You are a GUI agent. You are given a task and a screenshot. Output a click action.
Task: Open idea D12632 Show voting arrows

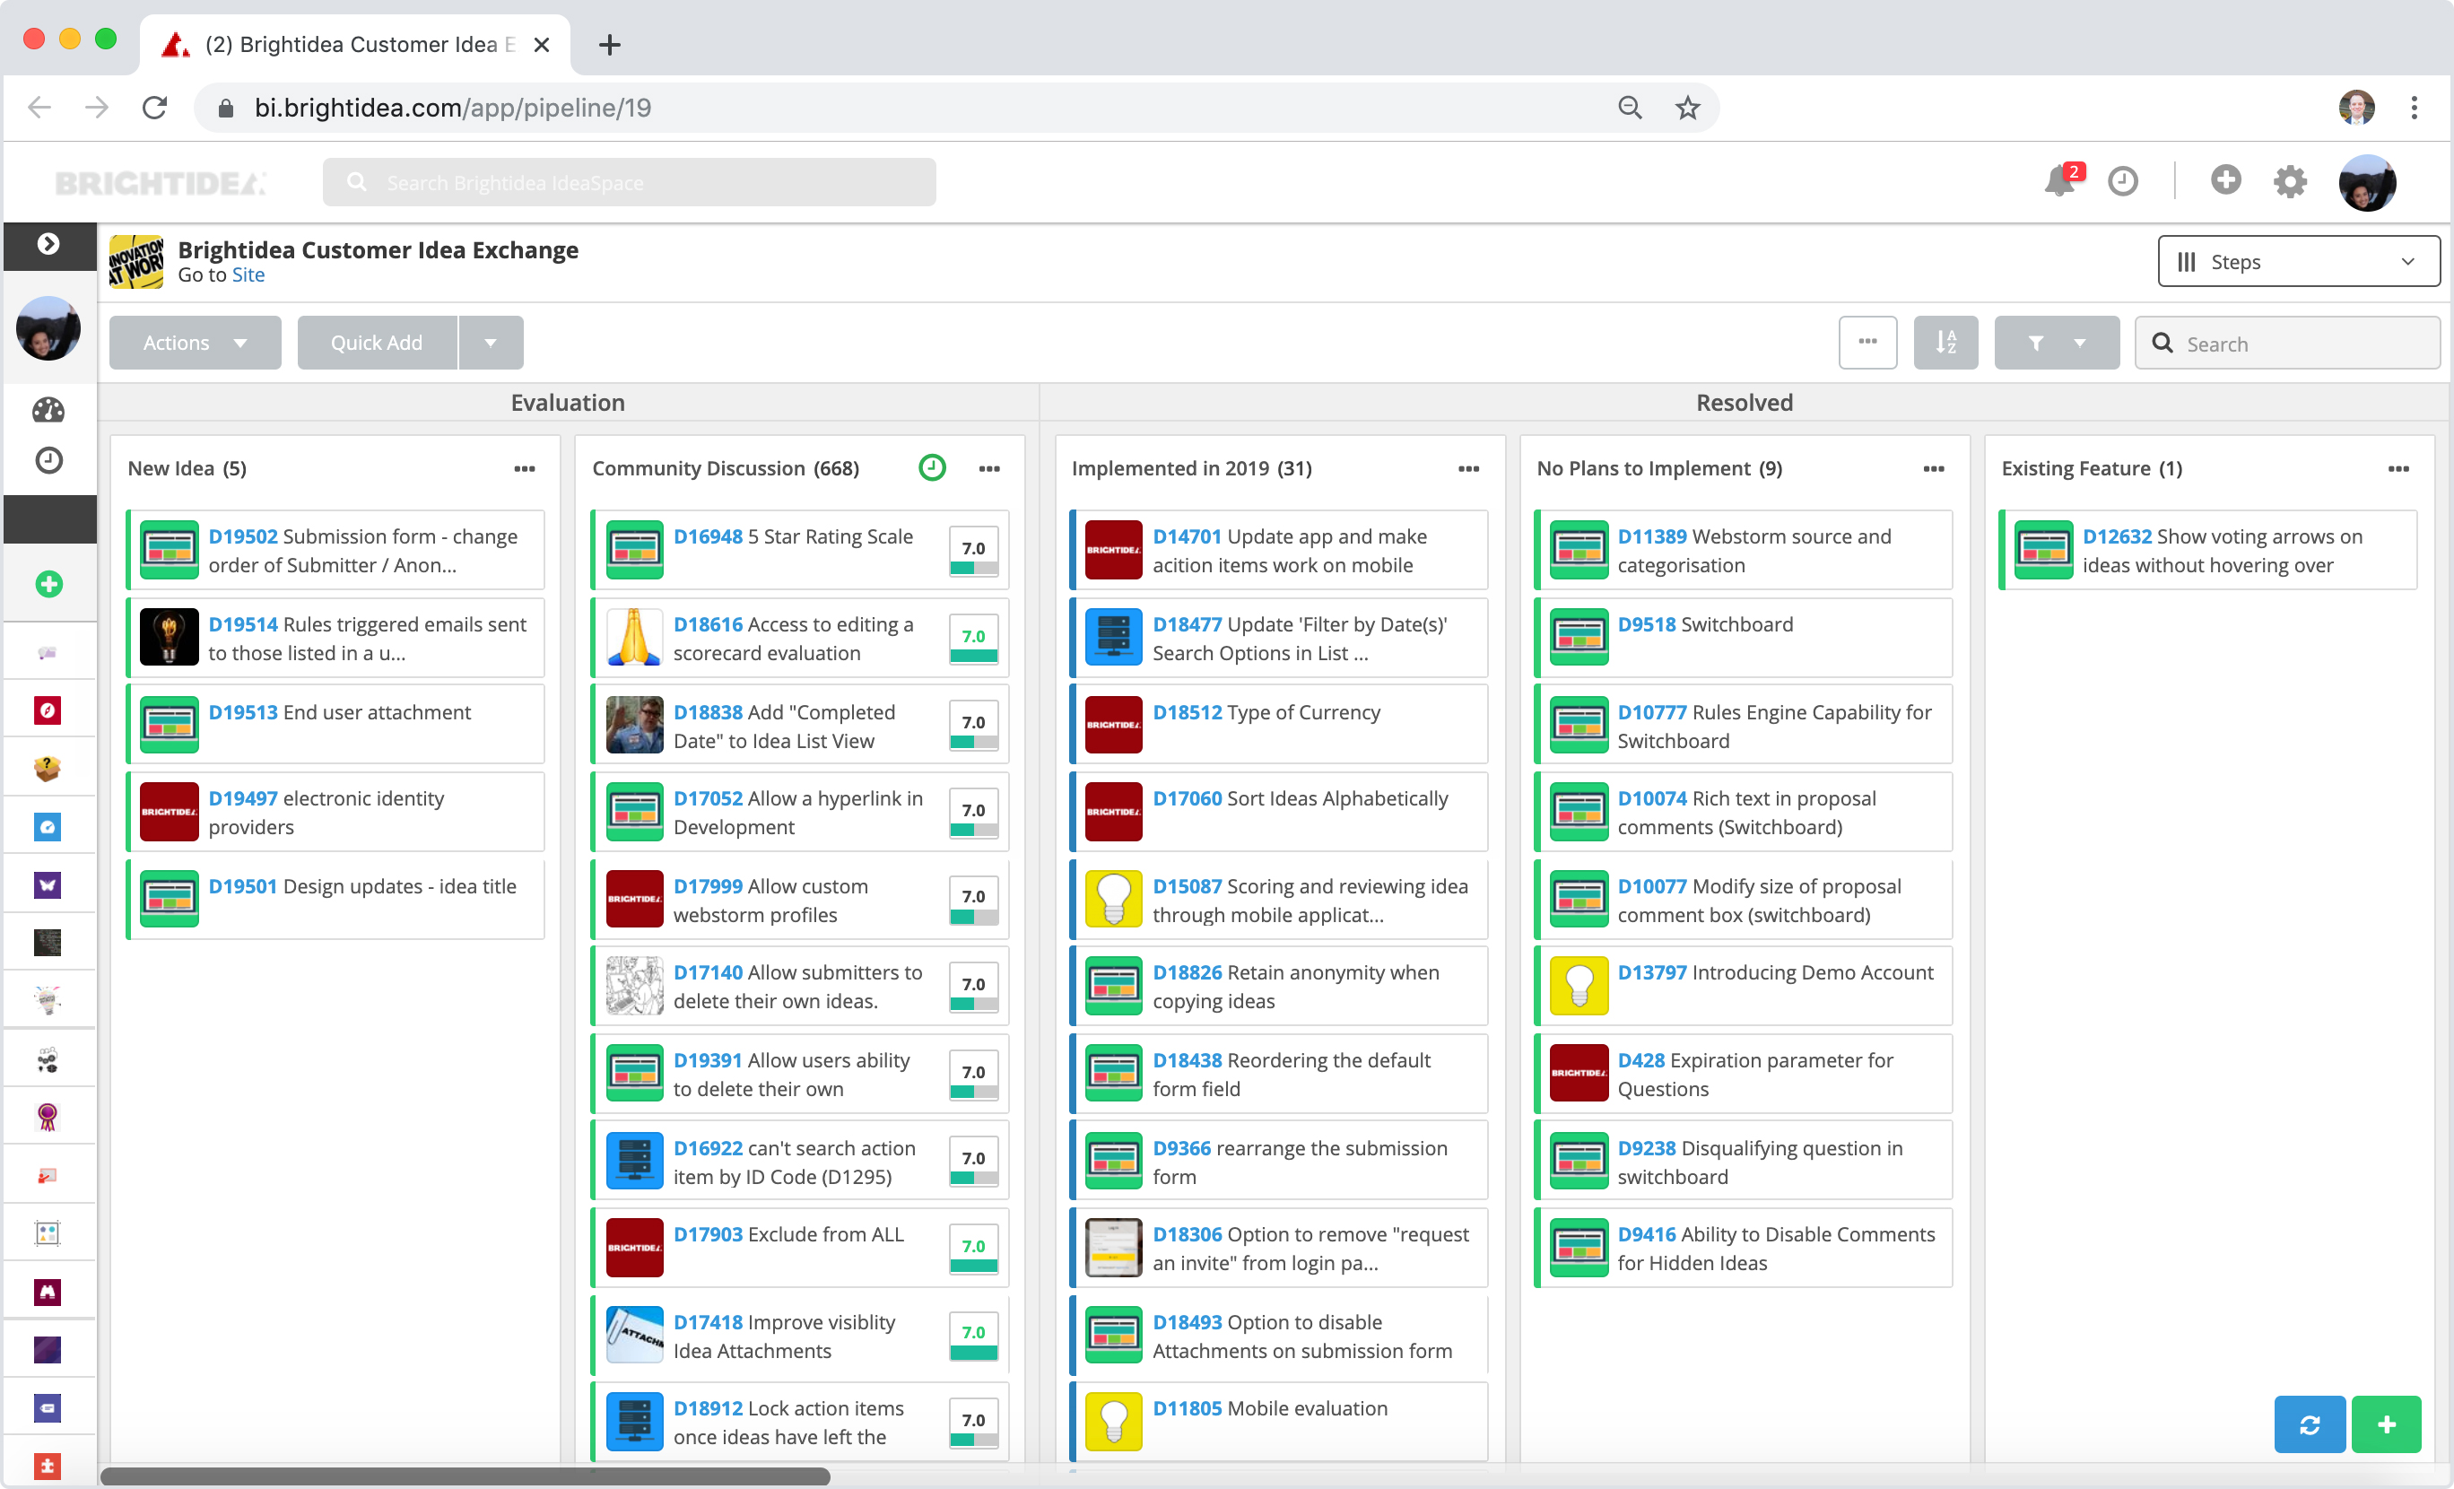[2208, 550]
